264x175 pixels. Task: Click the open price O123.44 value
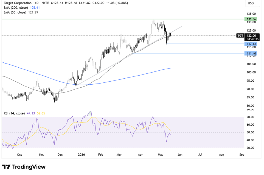pyautogui.click(x=57, y=3)
